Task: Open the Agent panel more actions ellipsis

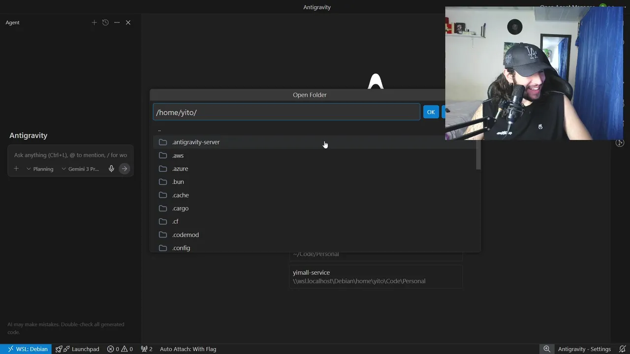Action: click(117, 23)
